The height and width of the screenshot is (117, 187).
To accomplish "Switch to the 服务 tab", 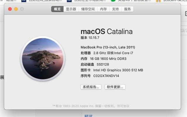I will [x=127, y=9].
